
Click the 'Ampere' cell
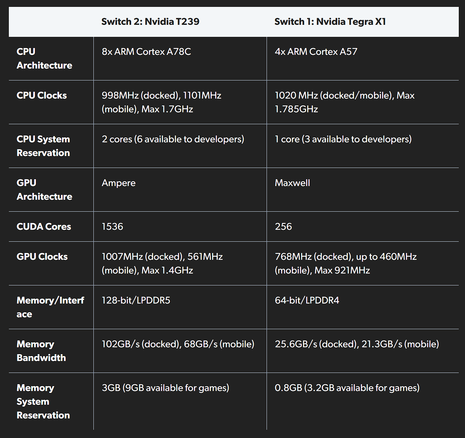119,183
